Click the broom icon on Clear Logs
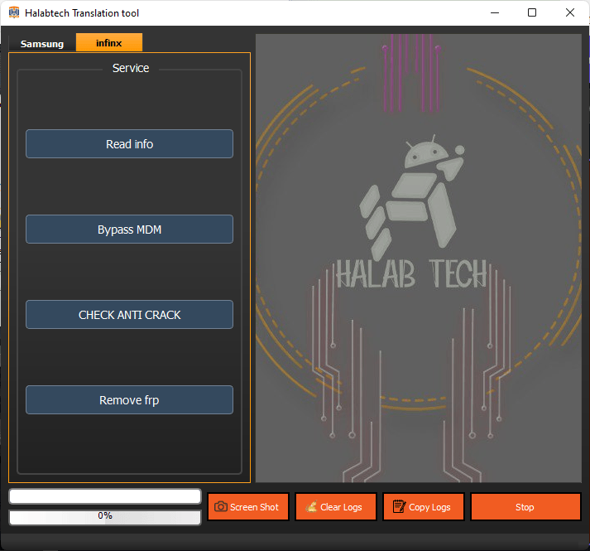The image size is (590, 551). [311, 506]
